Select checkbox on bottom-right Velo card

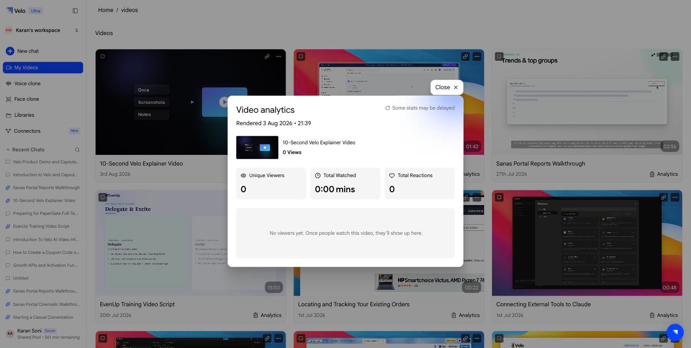coord(499,338)
